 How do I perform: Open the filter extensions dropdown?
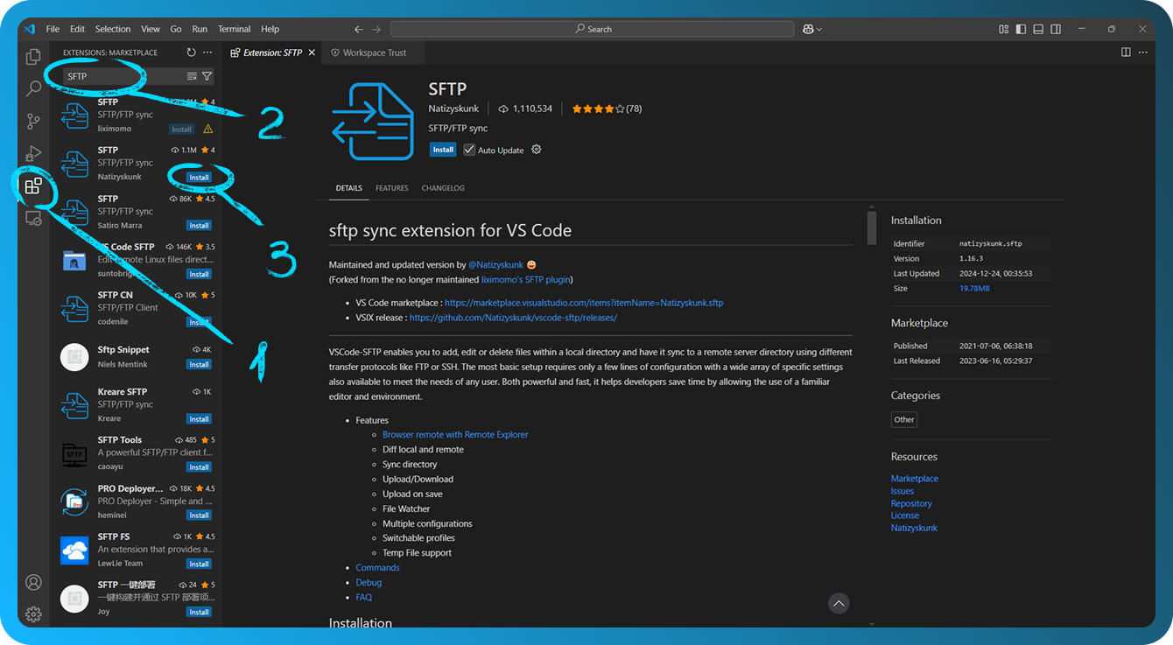[x=207, y=76]
